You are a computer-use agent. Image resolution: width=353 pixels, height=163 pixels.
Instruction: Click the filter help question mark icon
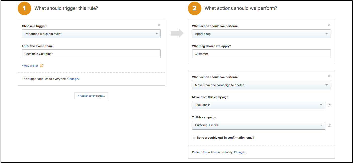click(42, 66)
